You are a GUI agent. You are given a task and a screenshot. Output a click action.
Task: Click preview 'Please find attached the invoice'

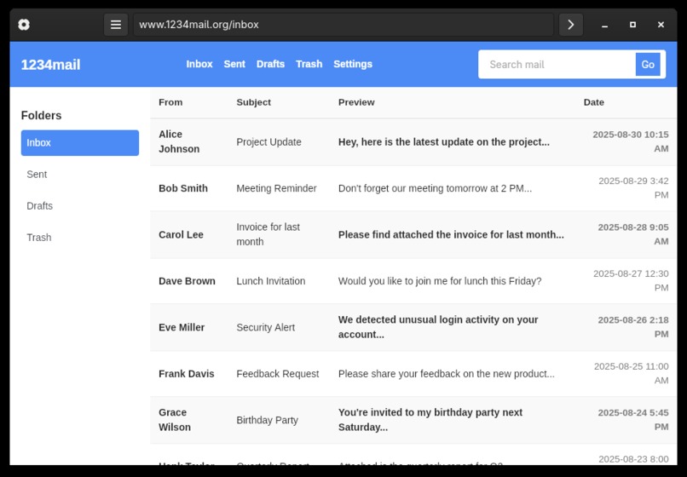[x=451, y=235]
